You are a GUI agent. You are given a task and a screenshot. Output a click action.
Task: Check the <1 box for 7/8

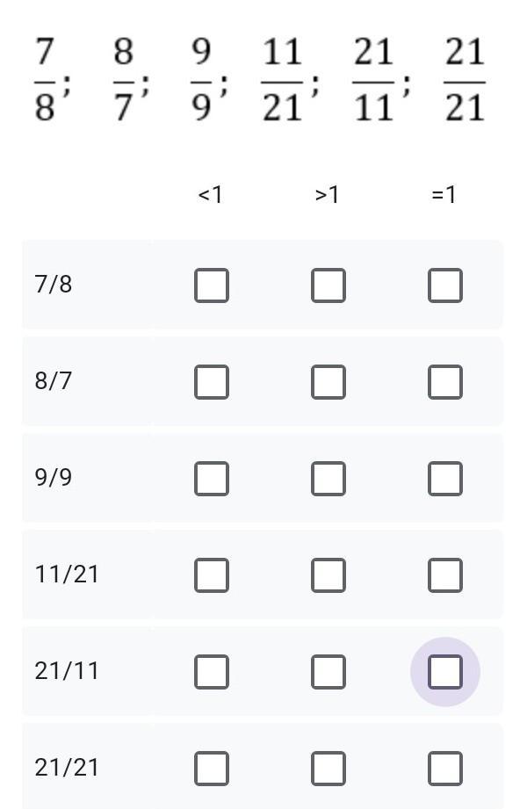[211, 285]
